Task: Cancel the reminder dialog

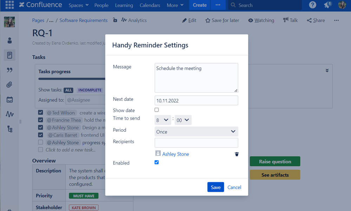Action: (234, 187)
